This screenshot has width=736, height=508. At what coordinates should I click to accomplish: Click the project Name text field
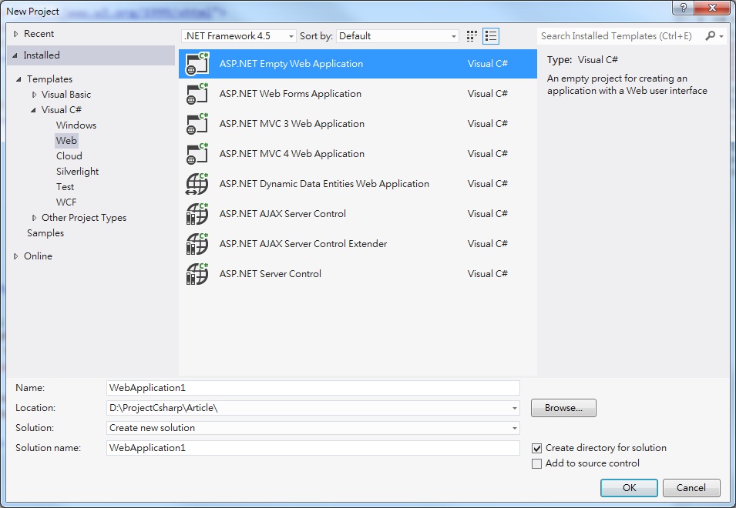[313, 388]
